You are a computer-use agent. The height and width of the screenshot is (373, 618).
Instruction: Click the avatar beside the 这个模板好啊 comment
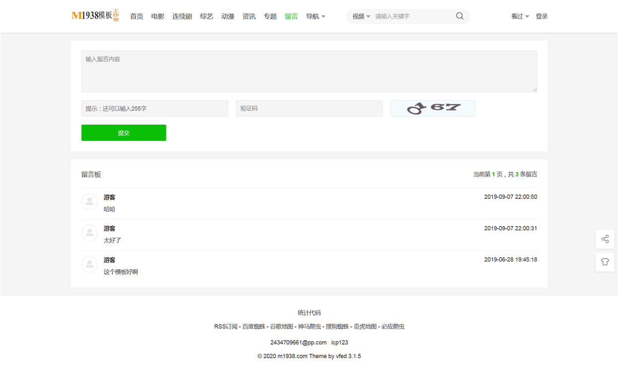[89, 264]
